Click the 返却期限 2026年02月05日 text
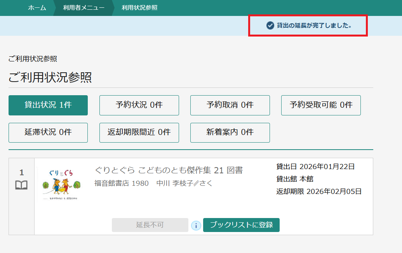402x253 pixels. (319, 191)
